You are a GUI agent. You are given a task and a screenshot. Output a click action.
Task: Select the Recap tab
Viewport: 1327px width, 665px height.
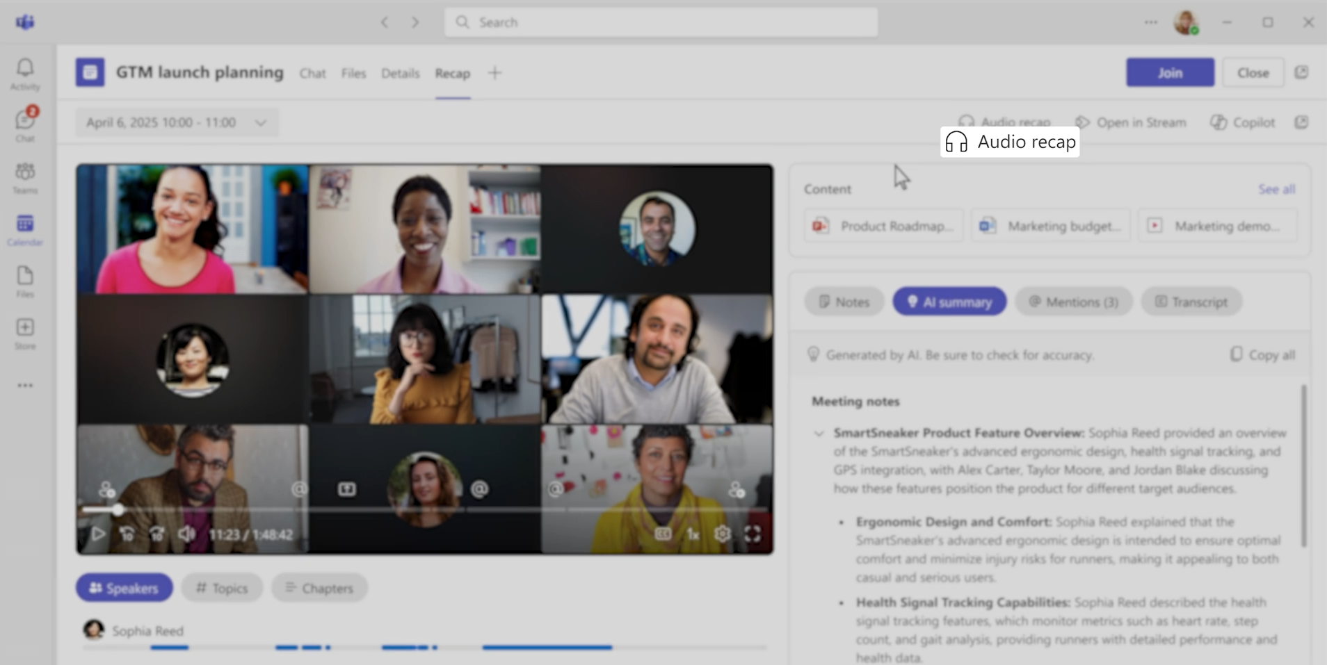click(x=453, y=73)
